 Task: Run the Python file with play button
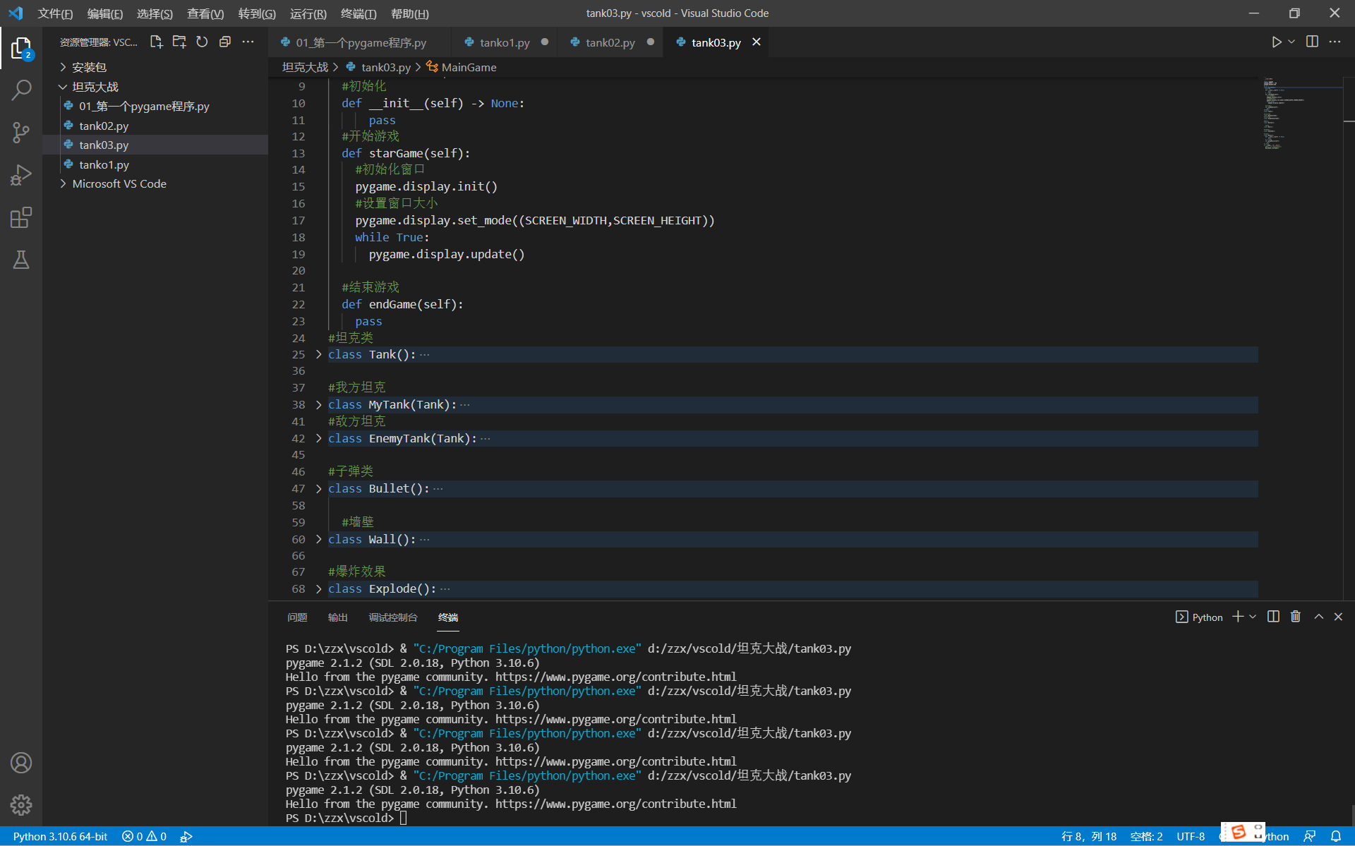pyautogui.click(x=1276, y=42)
